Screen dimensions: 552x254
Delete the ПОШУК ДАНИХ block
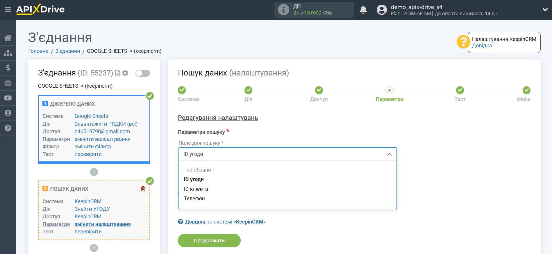tap(143, 189)
